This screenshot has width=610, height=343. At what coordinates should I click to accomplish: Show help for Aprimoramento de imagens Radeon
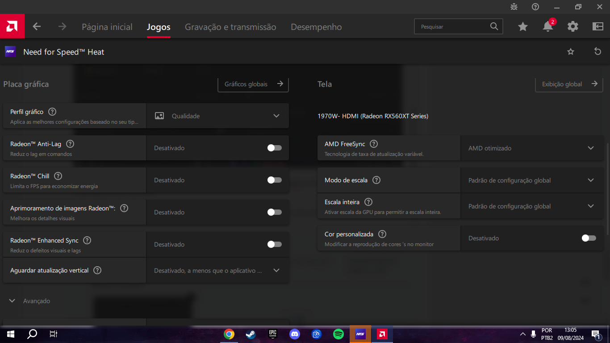(x=124, y=208)
